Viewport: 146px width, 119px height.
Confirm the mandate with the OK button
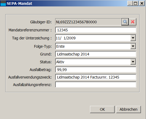(x=102, y=109)
